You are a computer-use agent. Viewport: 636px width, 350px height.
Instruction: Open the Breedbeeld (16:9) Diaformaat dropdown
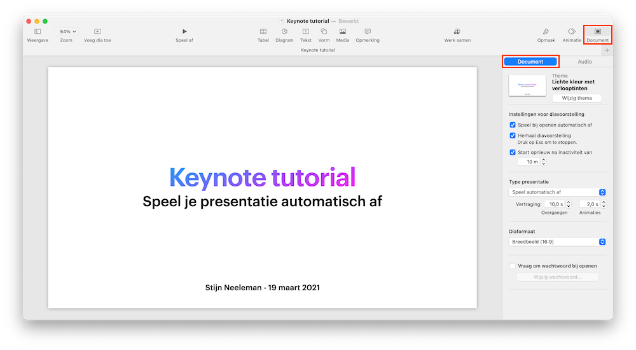[x=557, y=242]
